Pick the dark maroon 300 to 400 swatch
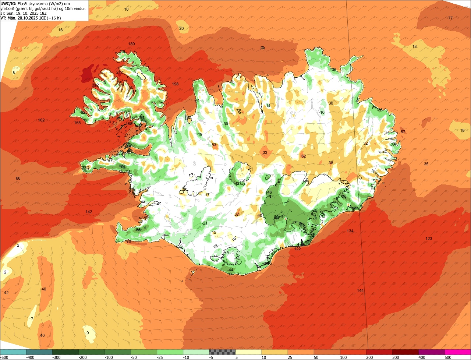471x360 pixels. pyautogui.click(x=405, y=352)
